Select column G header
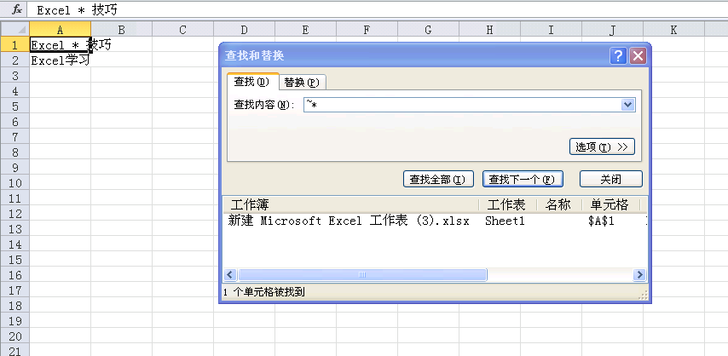 pyautogui.click(x=428, y=30)
